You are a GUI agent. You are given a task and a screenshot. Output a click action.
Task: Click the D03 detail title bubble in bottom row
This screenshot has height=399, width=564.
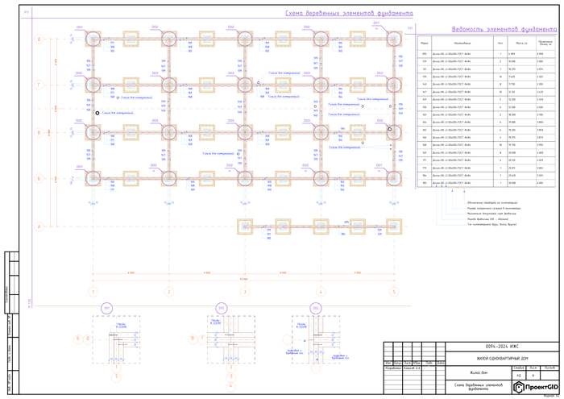pos(222,309)
